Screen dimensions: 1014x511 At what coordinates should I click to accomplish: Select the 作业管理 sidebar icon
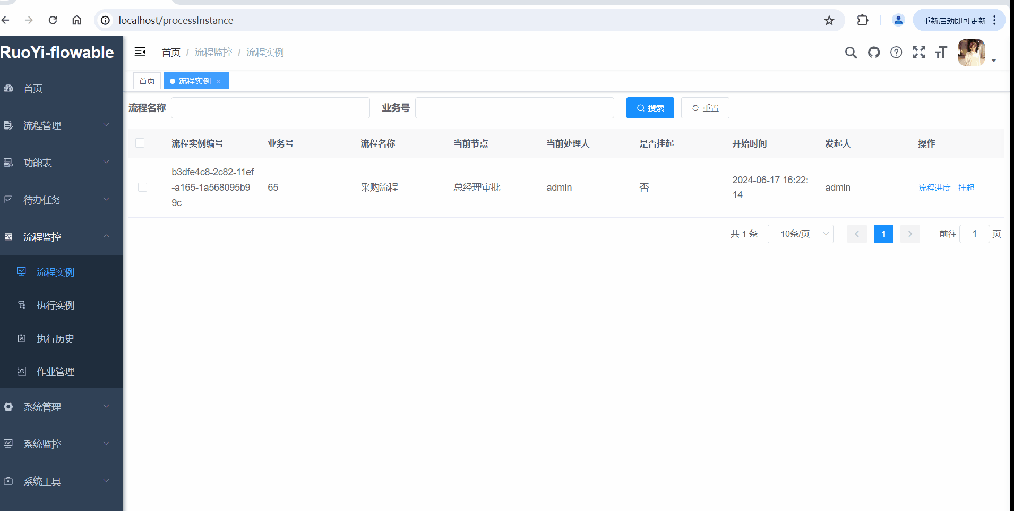(21, 371)
